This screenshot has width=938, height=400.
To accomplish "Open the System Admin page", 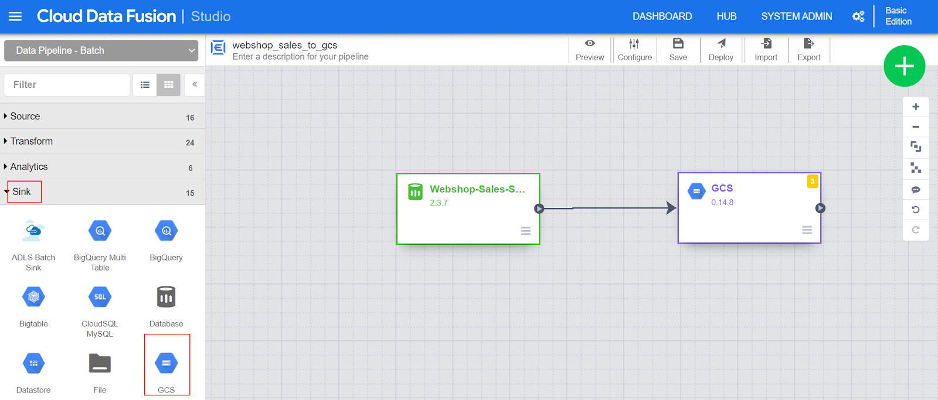I will click(797, 16).
